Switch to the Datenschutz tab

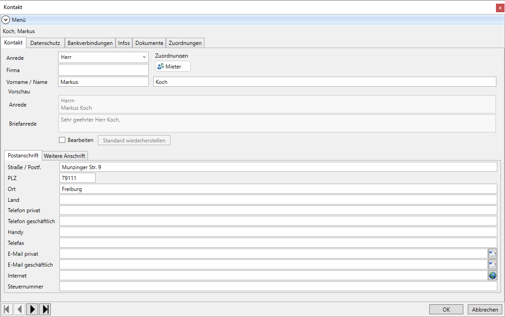click(45, 43)
